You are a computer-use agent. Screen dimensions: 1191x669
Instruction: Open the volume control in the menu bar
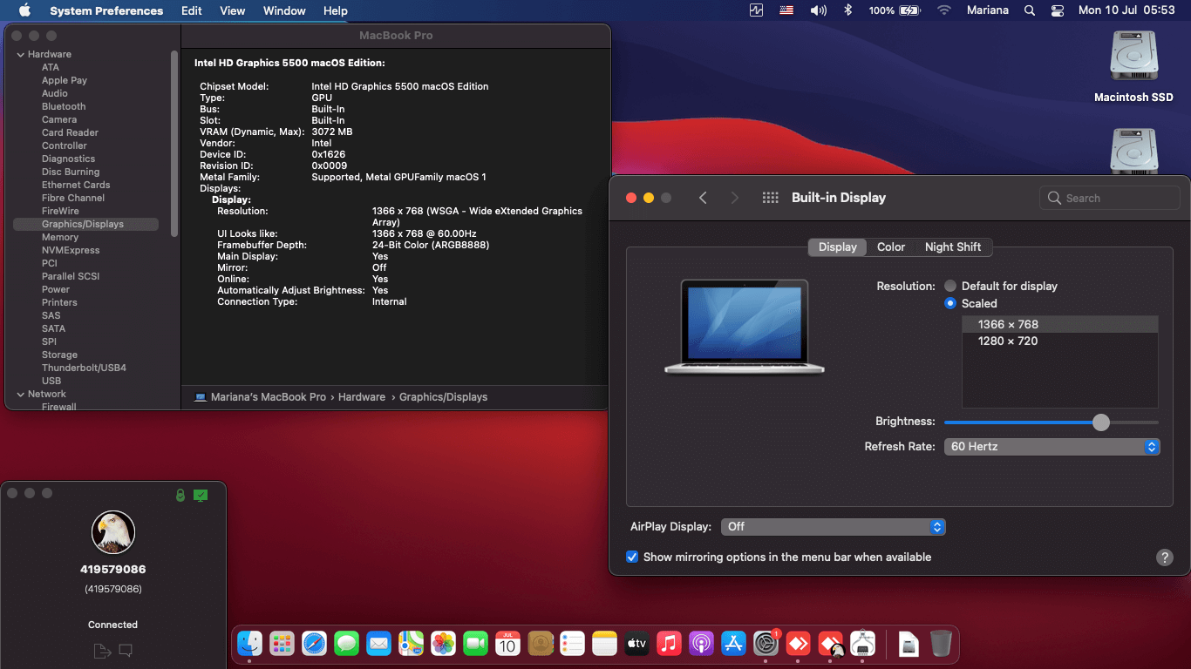(x=818, y=10)
